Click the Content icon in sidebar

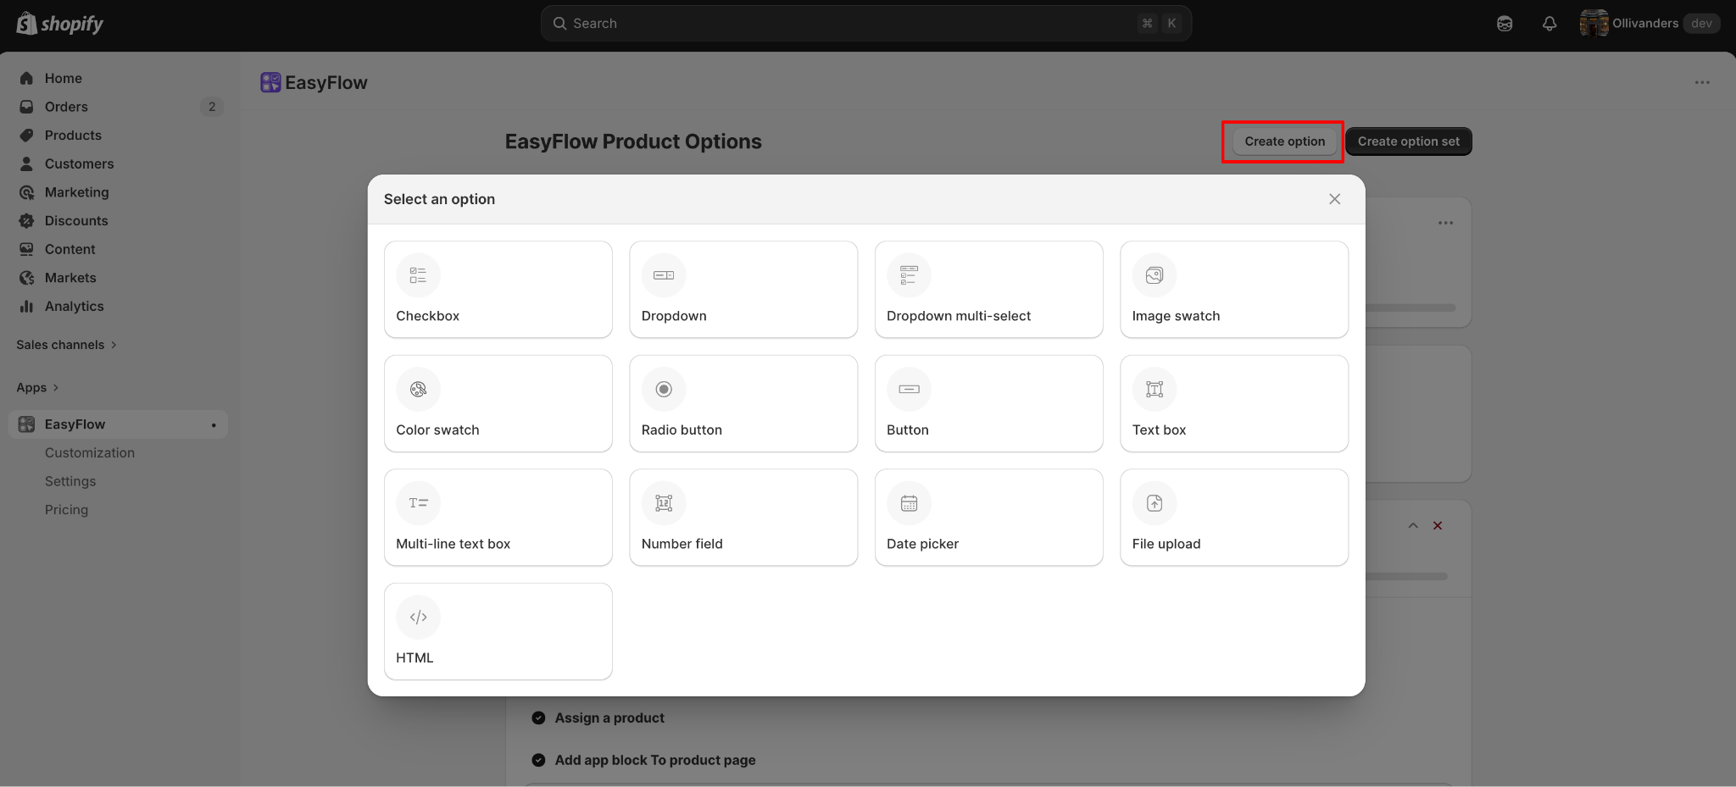(27, 249)
